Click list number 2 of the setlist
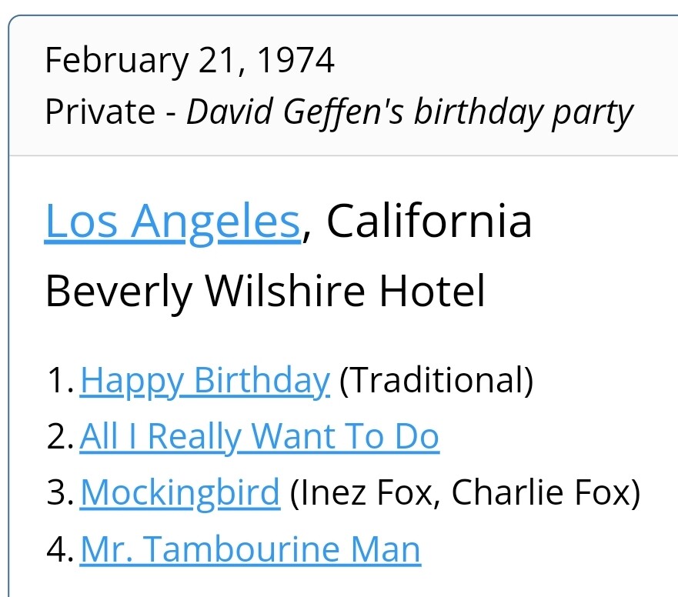This screenshot has width=678, height=597. [60, 436]
